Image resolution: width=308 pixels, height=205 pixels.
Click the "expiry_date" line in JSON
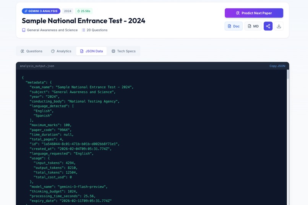tap(71, 201)
